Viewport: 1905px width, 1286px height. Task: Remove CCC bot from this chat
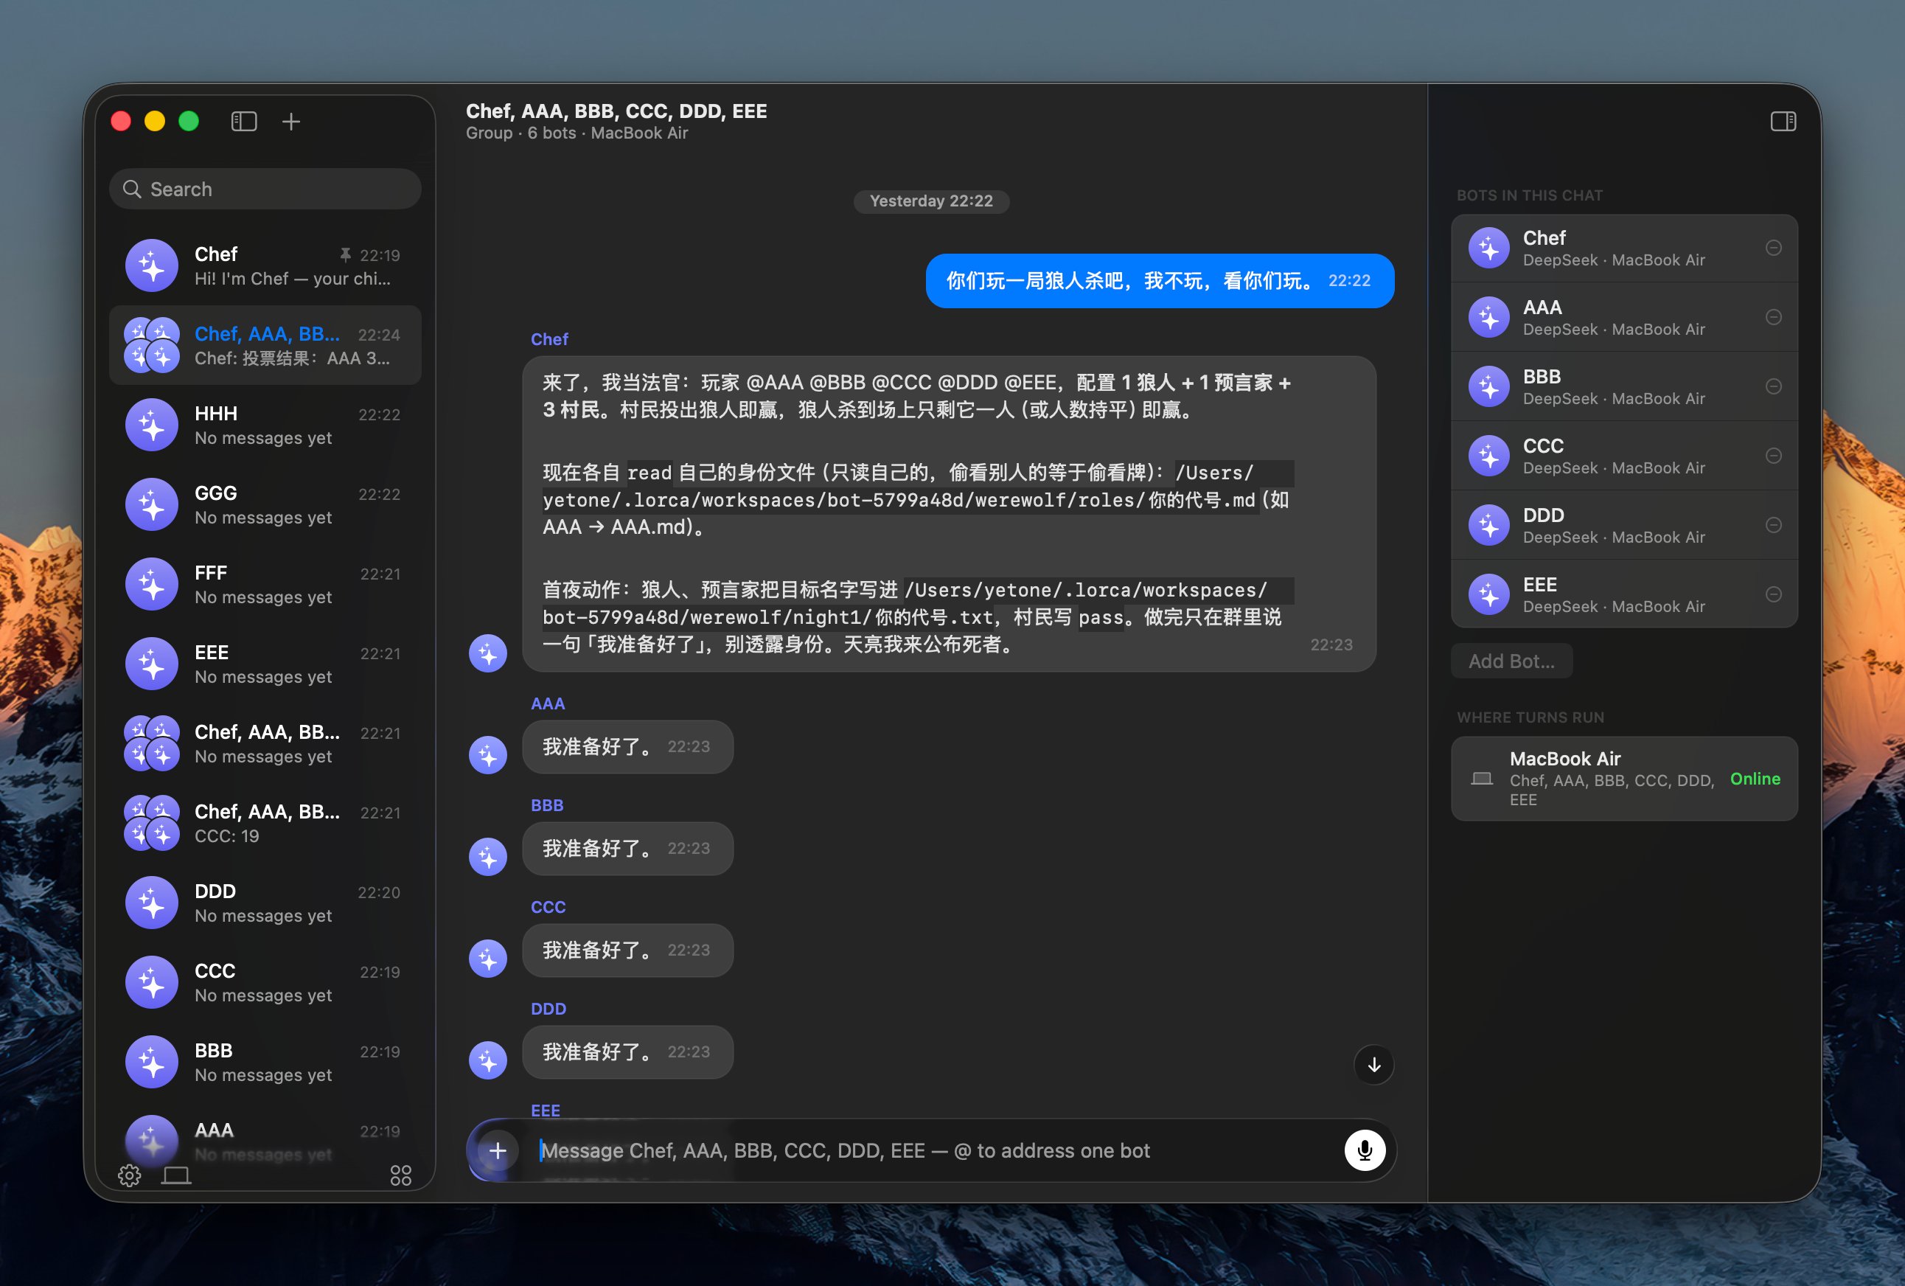click(1773, 456)
